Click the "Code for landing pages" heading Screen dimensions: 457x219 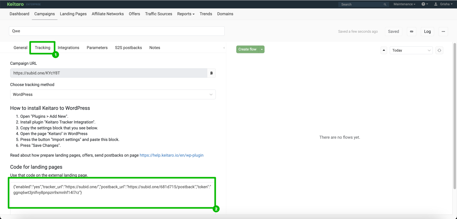point(36,167)
